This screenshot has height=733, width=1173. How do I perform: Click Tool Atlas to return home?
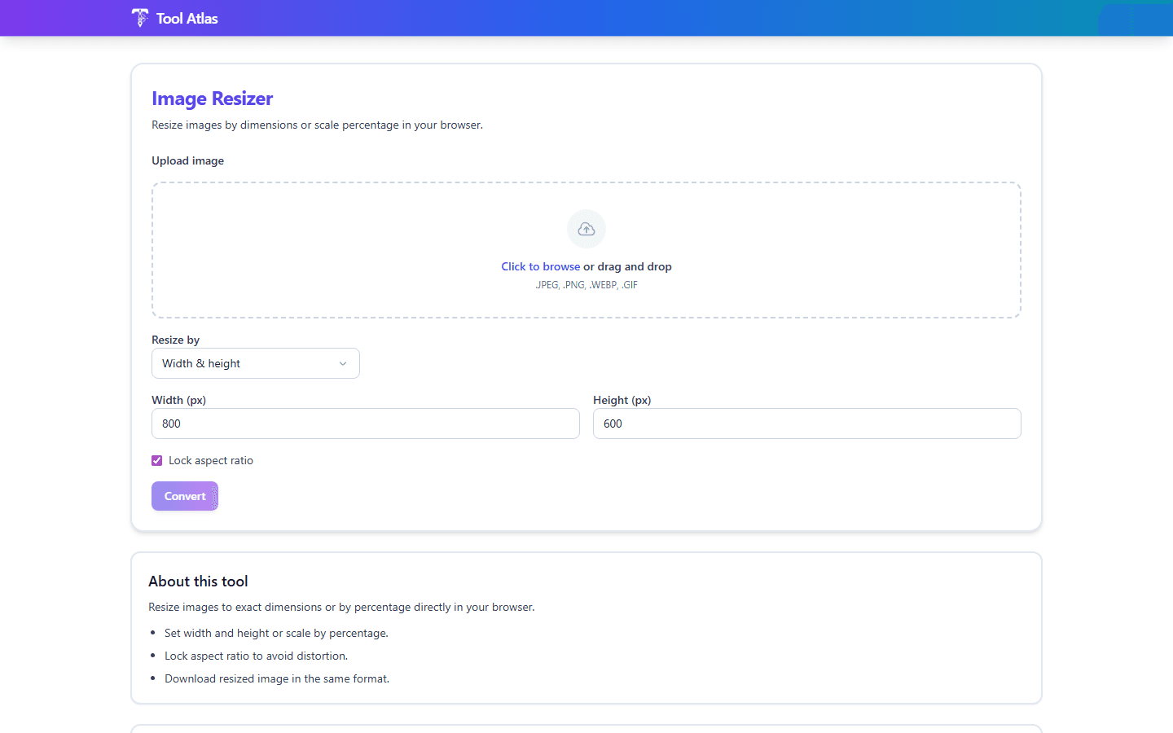pyautogui.click(x=186, y=17)
